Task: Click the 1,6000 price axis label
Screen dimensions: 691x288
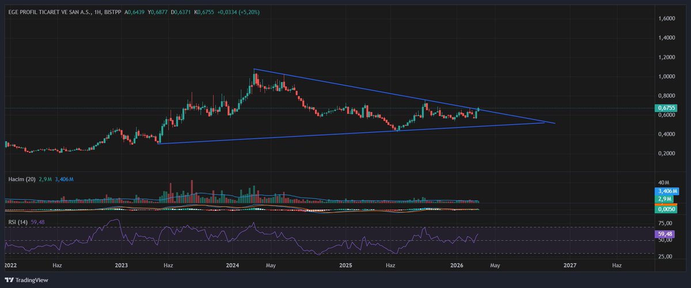Action: pos(667,18)
